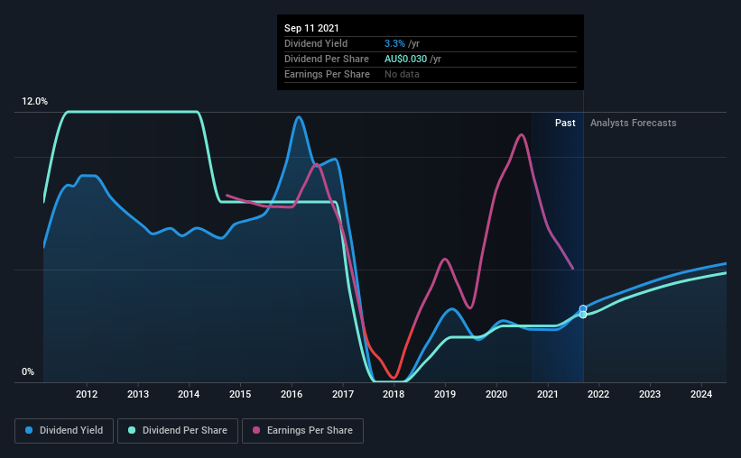Click the Past region label
Screen dimensions: 741x458
(x=565, y=123)
